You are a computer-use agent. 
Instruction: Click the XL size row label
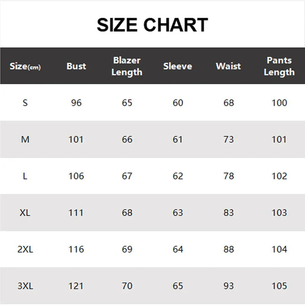[x=25, y=213]
